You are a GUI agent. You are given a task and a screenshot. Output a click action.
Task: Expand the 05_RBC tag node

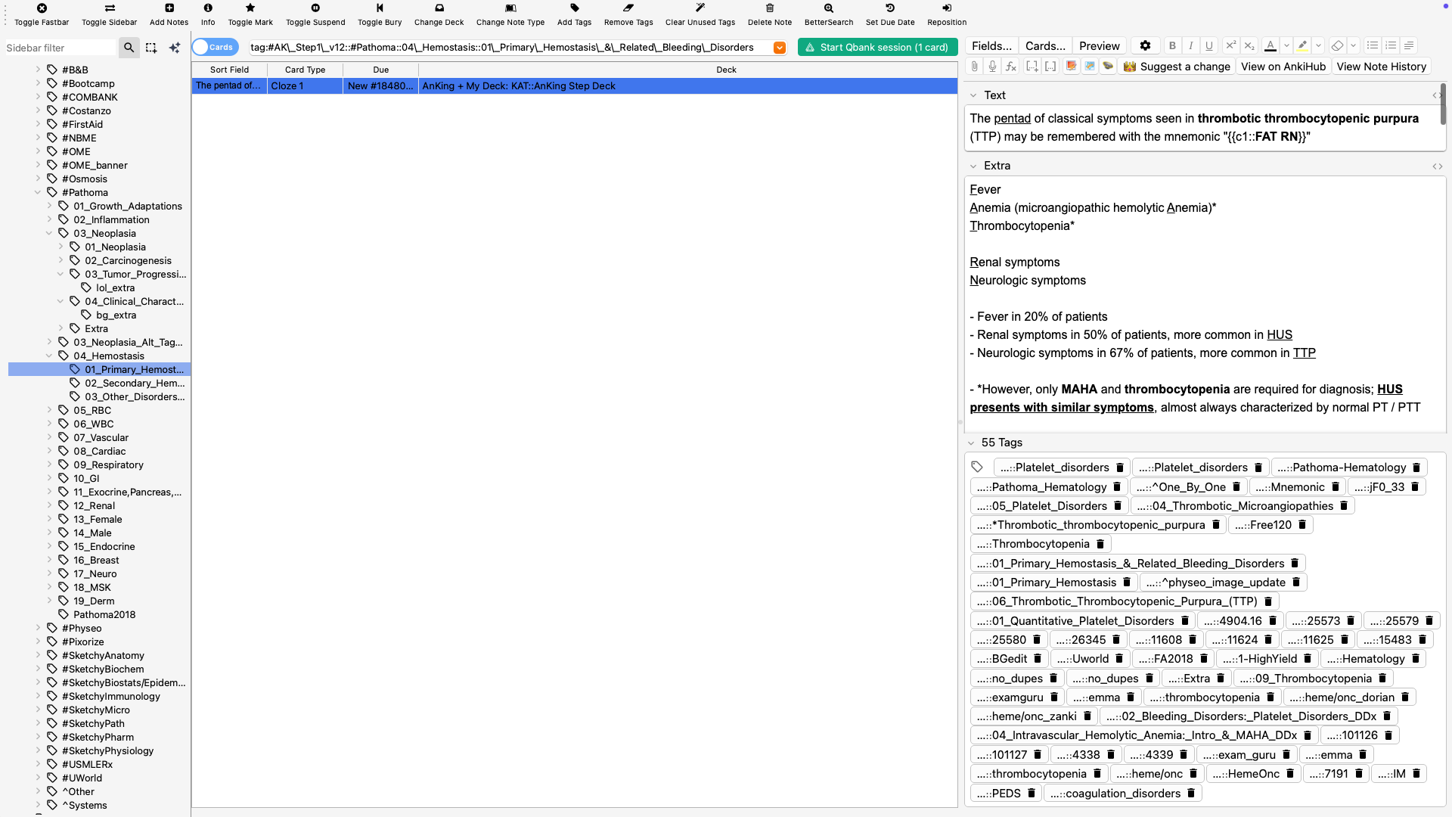point(49,410)
